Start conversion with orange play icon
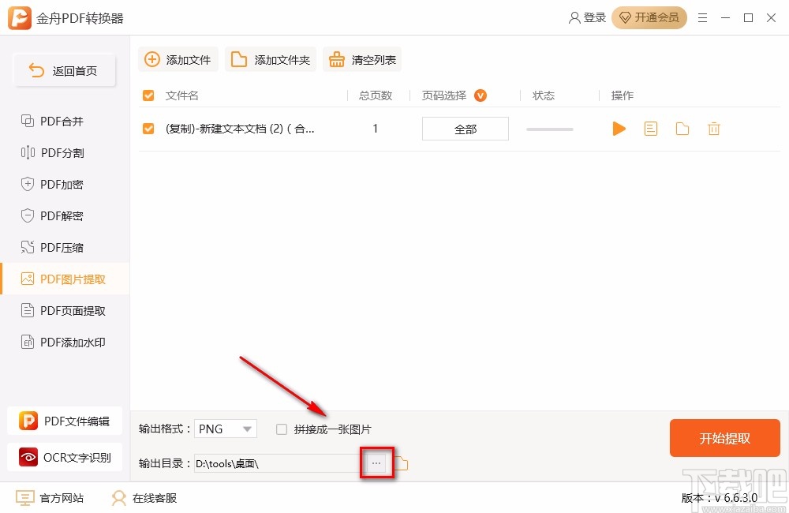Screen dimensions: 789x513 pyautogui.click(x=619, y=129)
